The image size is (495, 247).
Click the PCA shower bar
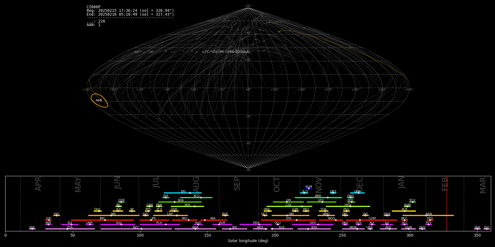coord(159,224)
